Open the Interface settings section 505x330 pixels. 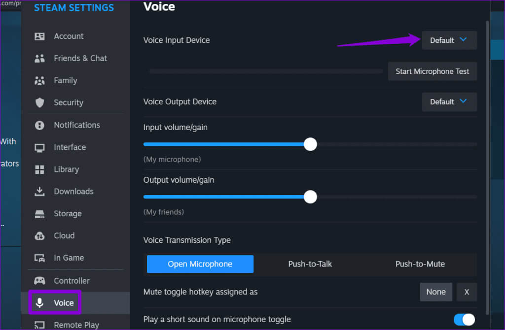(70, 147)
